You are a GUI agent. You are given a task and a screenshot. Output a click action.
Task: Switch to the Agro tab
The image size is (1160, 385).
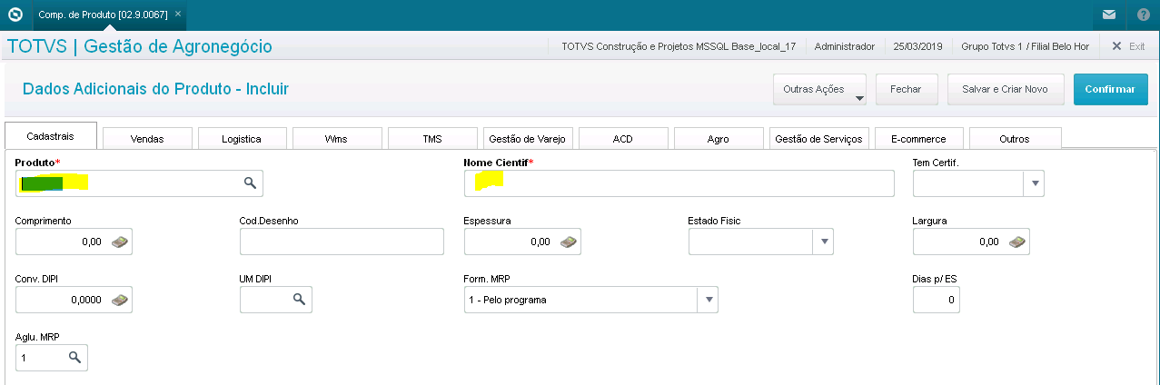(x=718, y=139)
